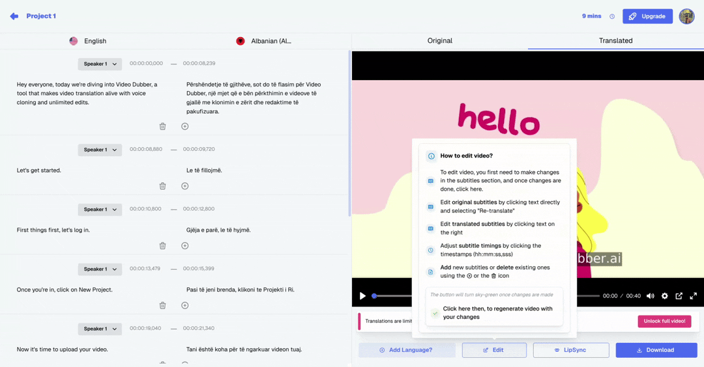Click the Upgrade button
This screenshot has height=367, width=704.
(647, 16)
